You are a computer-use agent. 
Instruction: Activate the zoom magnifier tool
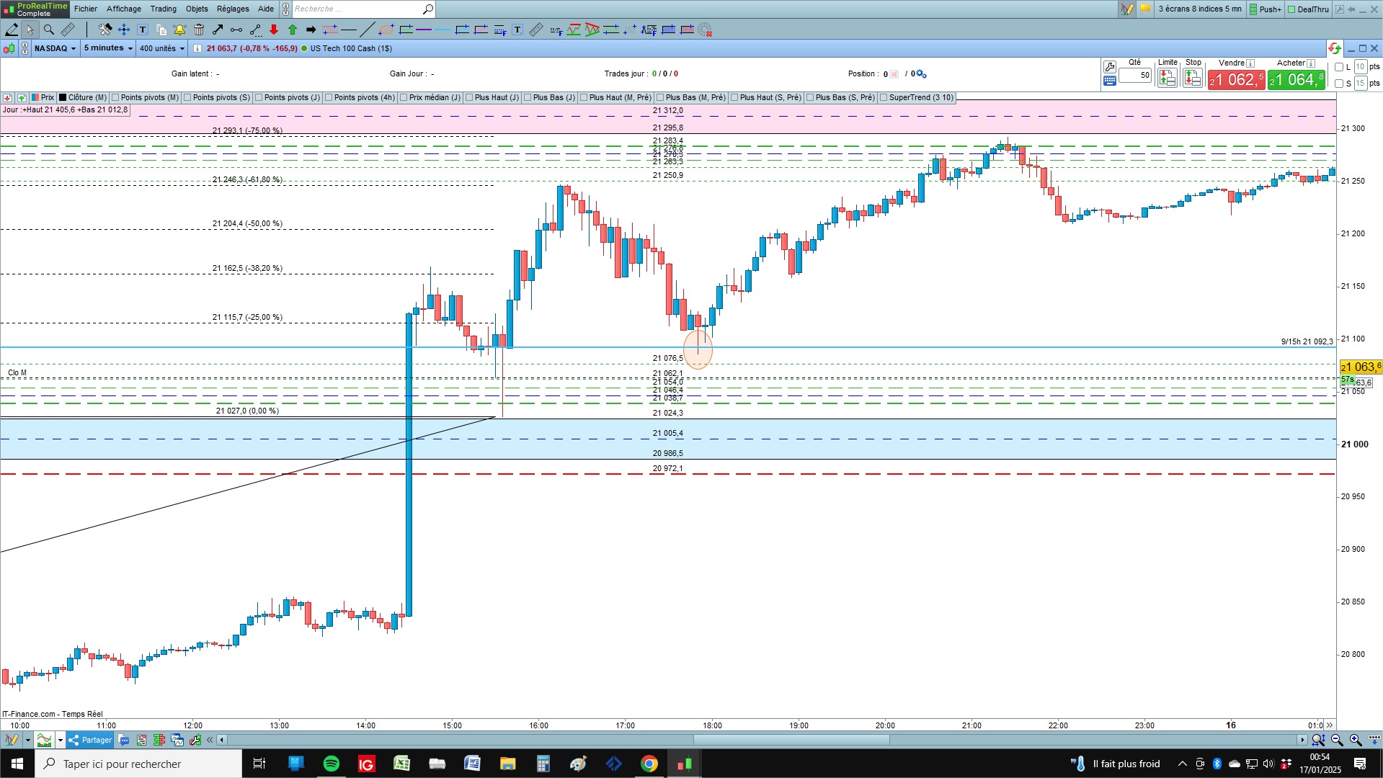pyautogui.click(x=49, y=30)
